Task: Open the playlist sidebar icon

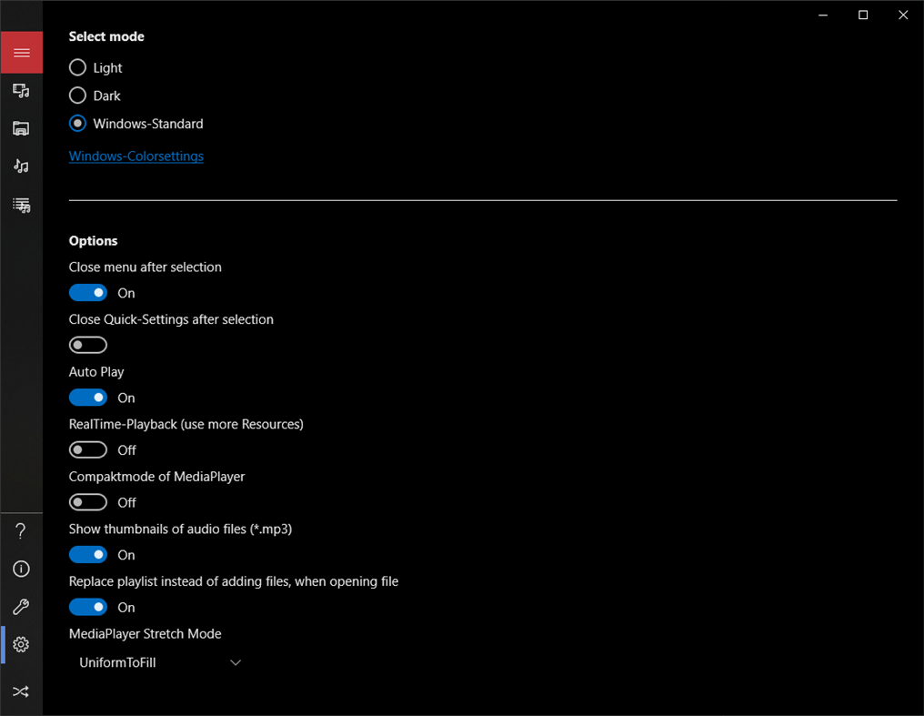Action: coord(21,205)
